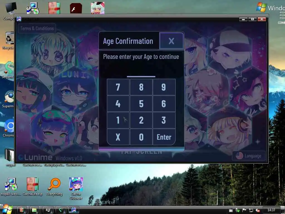285x214 pixels.
Task: Tap keypad digit 0
Action: click(141, 137)
